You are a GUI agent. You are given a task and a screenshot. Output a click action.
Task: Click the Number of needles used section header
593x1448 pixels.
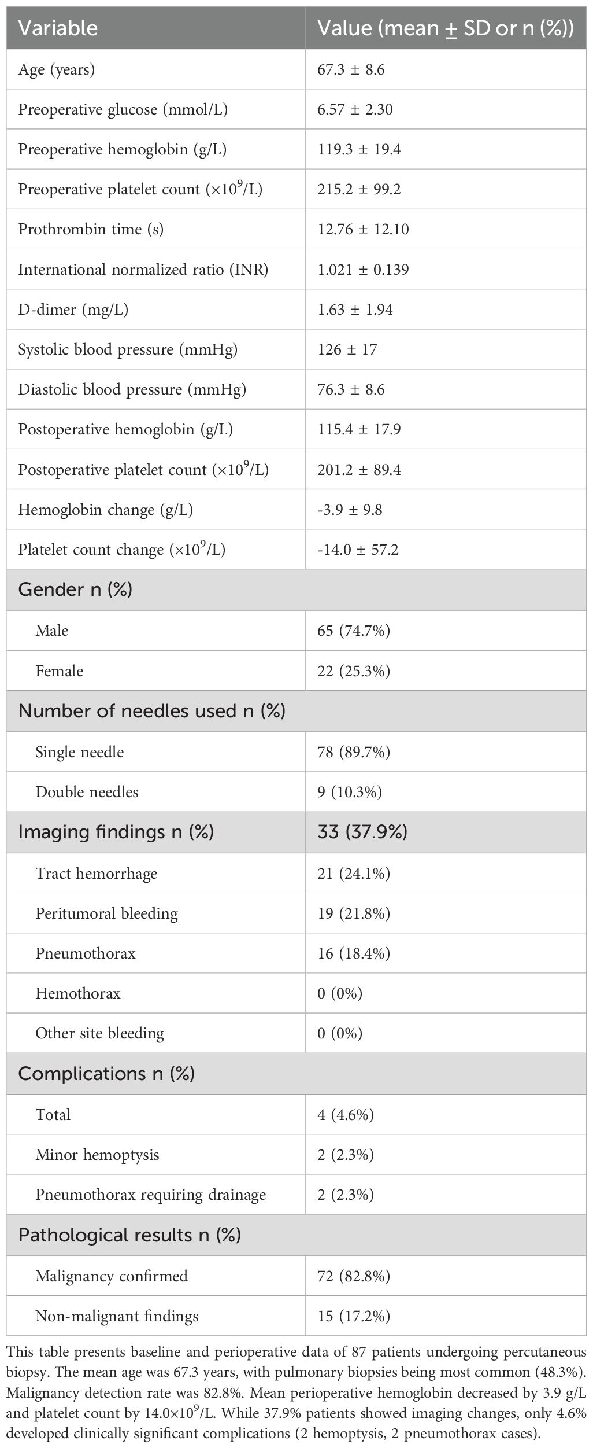(x=151, y=710)
